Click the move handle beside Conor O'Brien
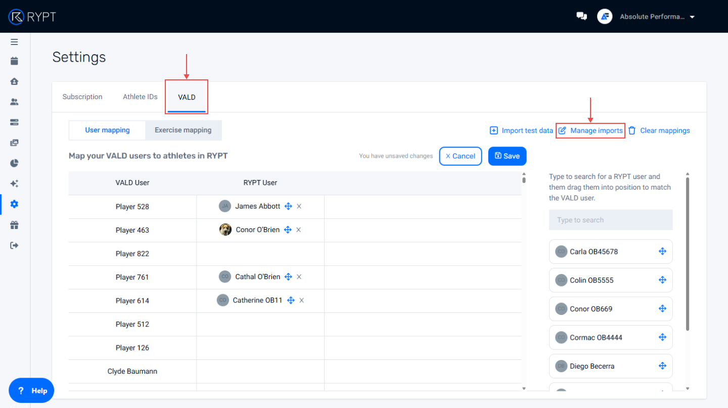The image size is (728, 408). click(288, 230)
